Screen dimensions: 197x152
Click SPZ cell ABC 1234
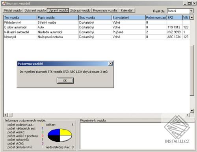[x=175, y=37]
